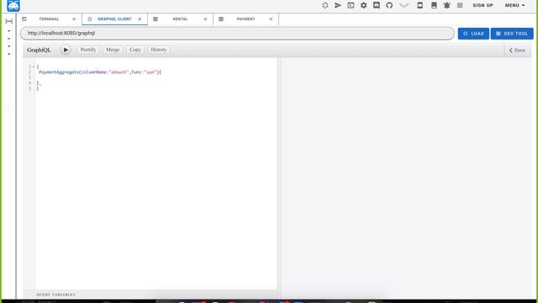538x303 pixels.
Task: Expand the second sidebar arrow
Action: pos(9,39)
